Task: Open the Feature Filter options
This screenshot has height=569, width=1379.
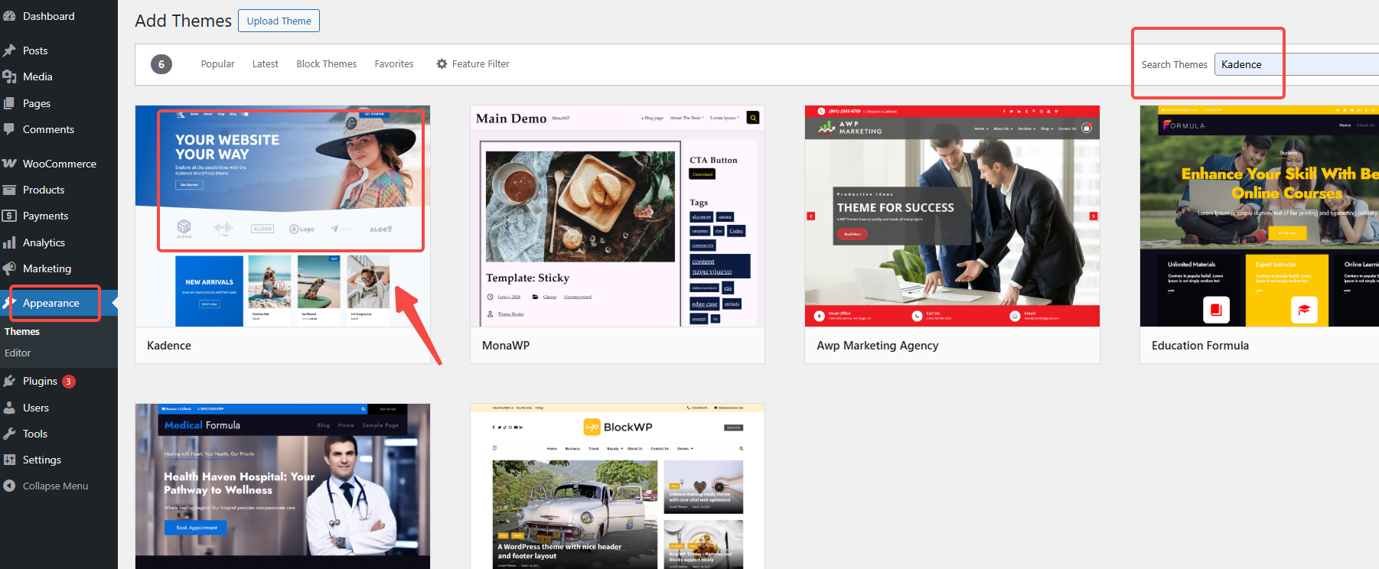Action: pyautogui.click(x=472, y=64)
